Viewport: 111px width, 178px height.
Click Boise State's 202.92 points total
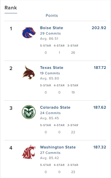pos(99,28)
